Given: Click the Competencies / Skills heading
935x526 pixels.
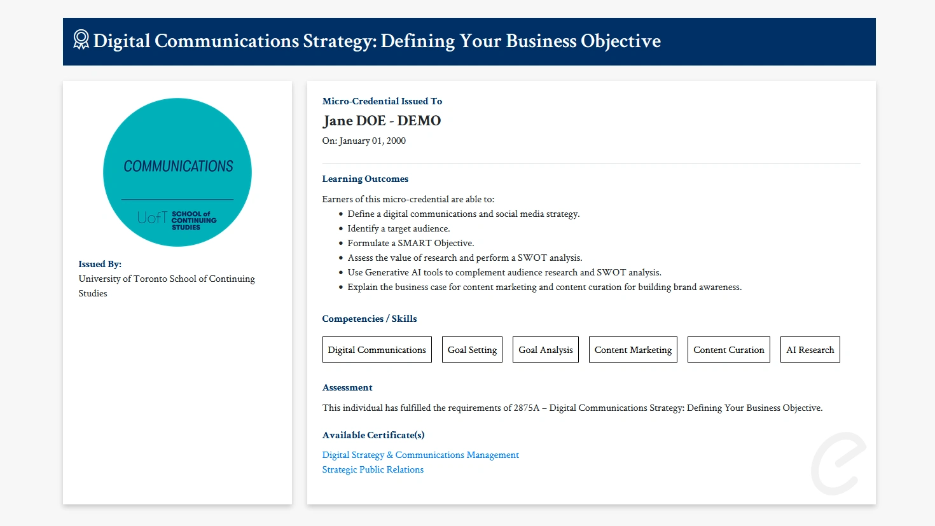Looking at the screenshot, I should click(x=370, y=319).
